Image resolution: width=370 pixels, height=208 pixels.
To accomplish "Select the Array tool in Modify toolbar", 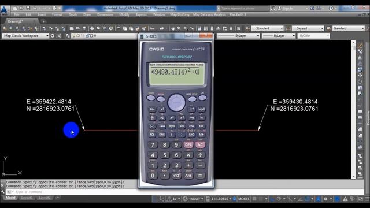I will (360, 69).
